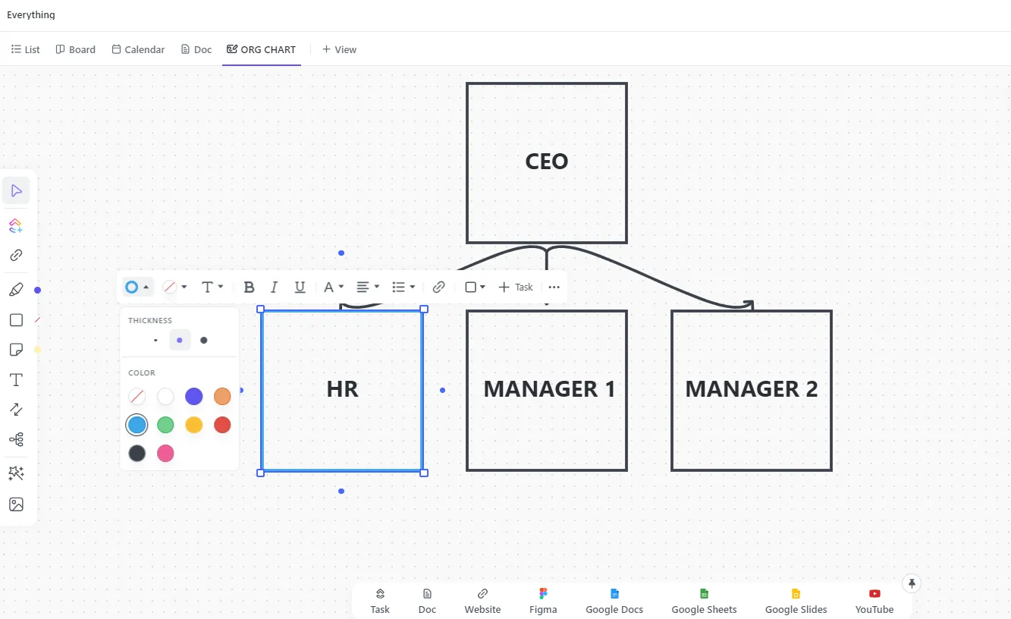Expand the fill color dropdown
Screen dimensions: 1011x619
[175, 288]
